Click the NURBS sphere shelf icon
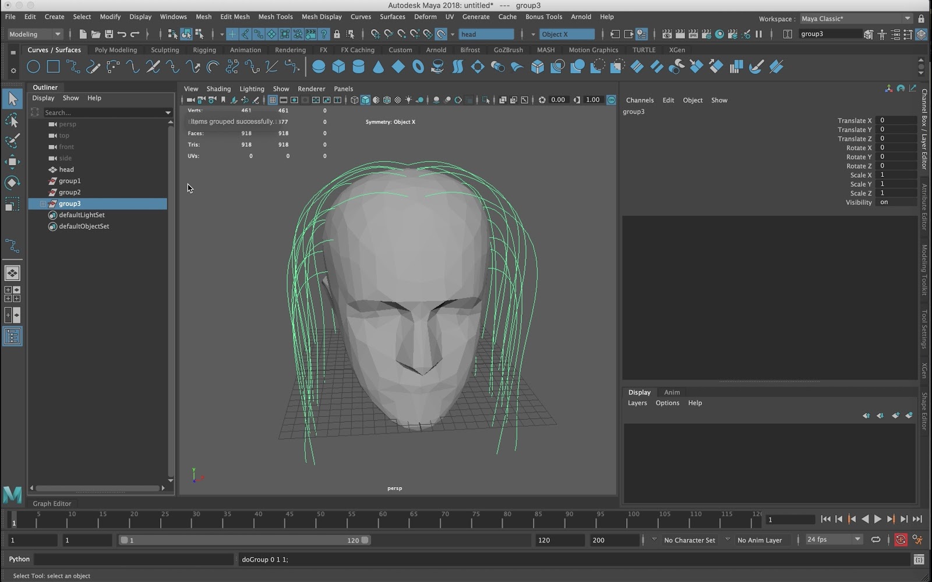 pos(319,67)
